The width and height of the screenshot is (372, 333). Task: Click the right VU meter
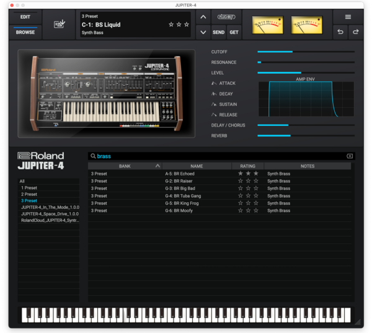[x=306, y=25]
